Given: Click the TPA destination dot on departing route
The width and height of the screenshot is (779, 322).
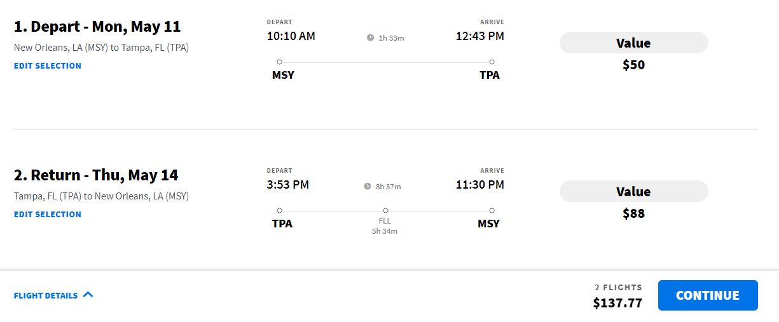Looking at the screenshot, I should coord(492,62).
